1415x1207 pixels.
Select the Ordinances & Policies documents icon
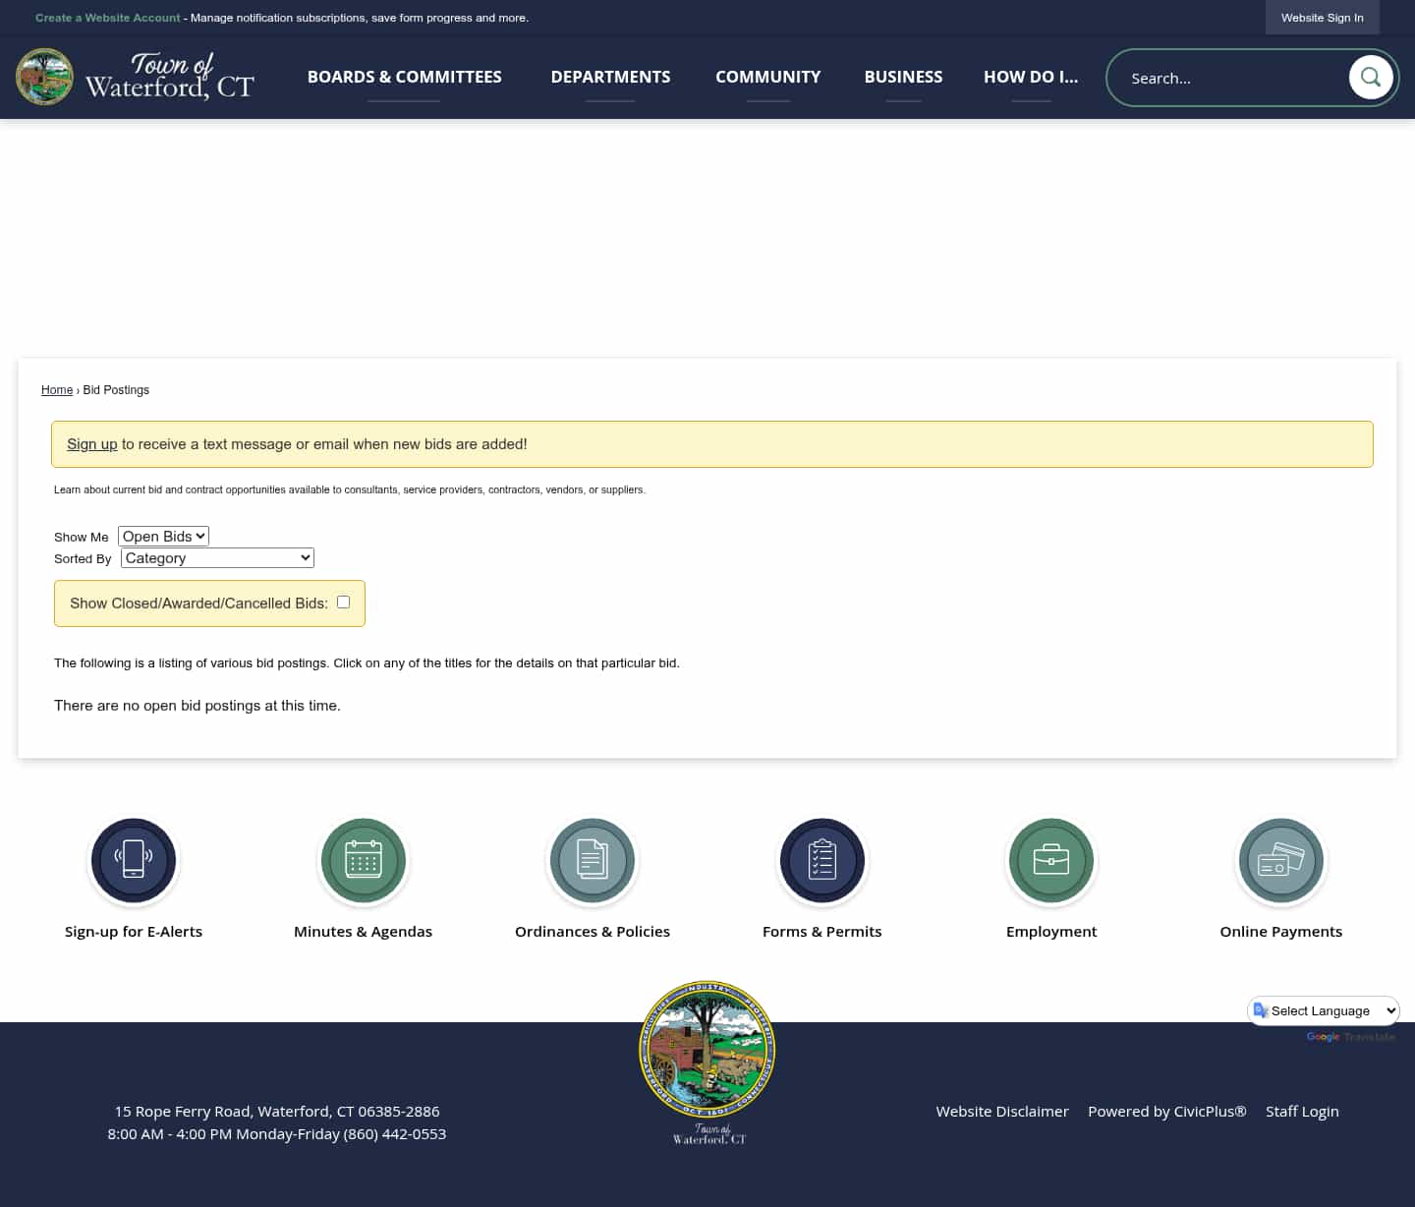[x=592, y=860]
